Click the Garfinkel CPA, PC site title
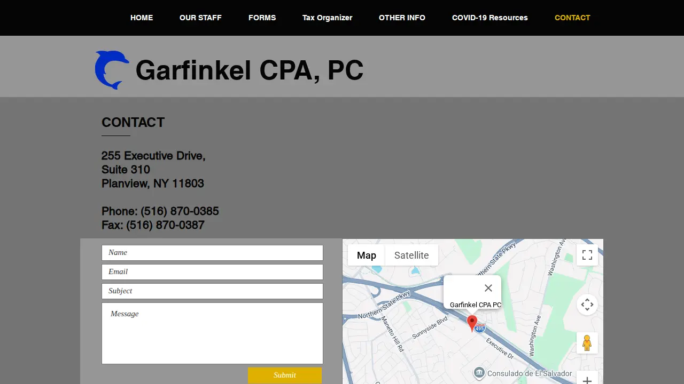684x384 pixels. point(250,70)
